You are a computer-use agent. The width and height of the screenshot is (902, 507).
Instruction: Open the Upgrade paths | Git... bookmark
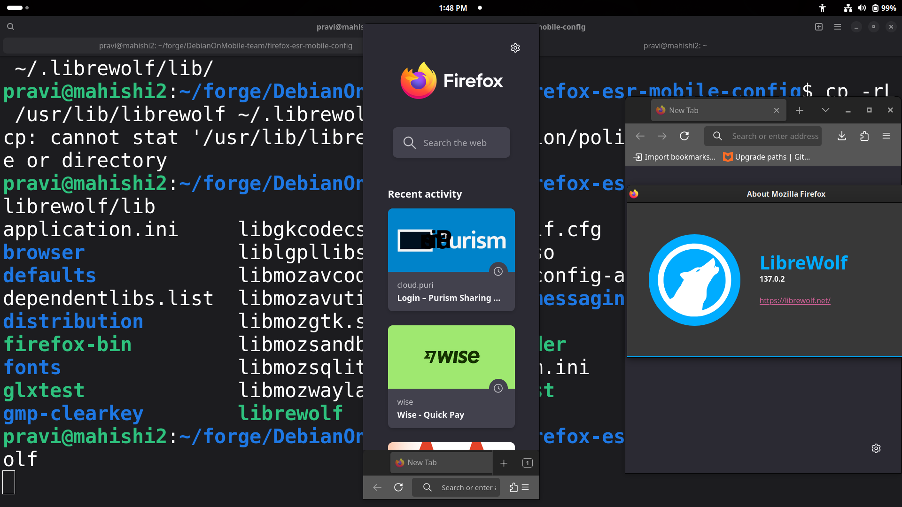pyautogui.click(x=767, y=157)
